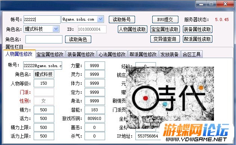Click 装备属性读取 button
This screenshot has width=236, height=145.
tap(197, 29)
